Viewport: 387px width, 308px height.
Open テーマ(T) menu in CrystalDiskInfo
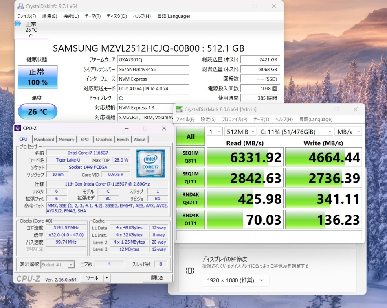[93, 16]
